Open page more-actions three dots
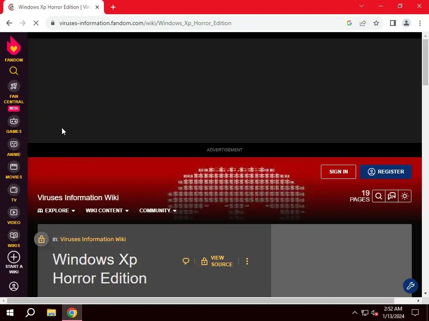 click(x=247, y=261)
